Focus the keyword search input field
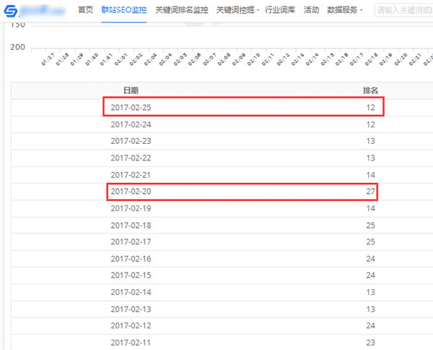This screenshot has width=433, height=350. tap(403, 10)
